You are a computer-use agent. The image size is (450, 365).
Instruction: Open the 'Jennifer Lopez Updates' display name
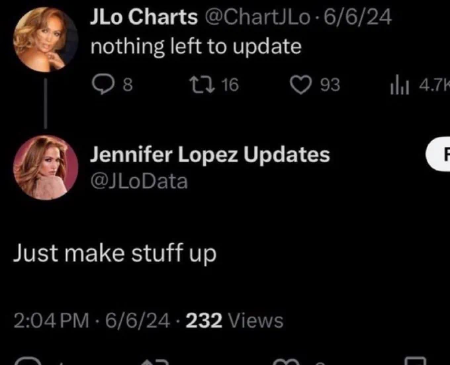point(210,155)
